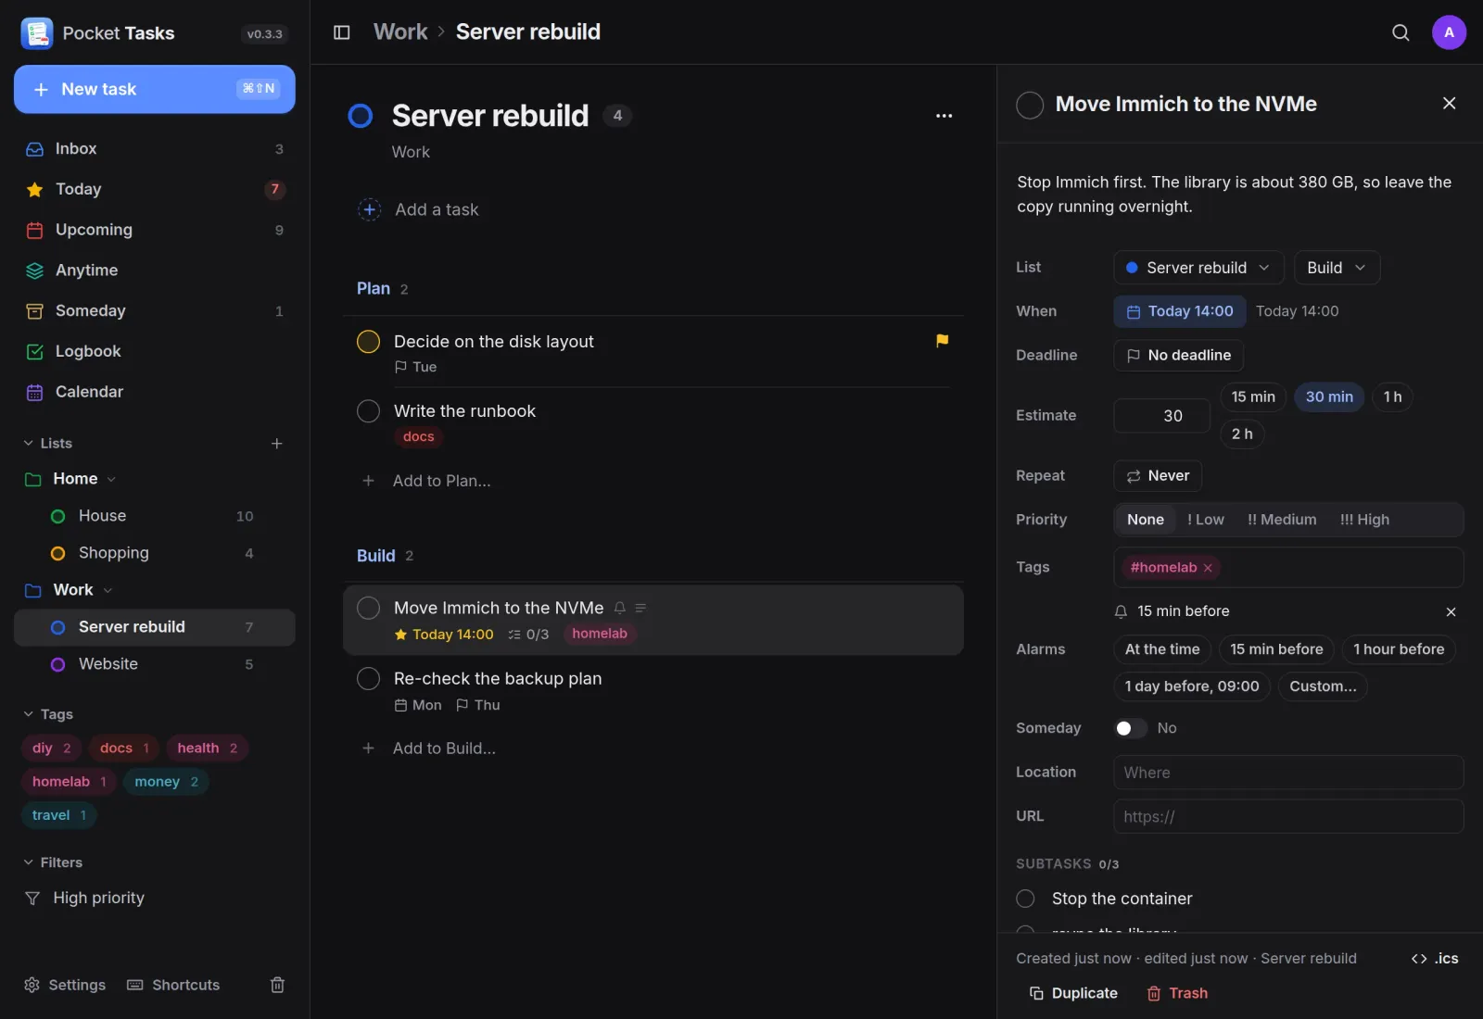This screenshot has height=1019, width=1483.
Task: Open Anytime view
Action: [x=154, y=270]
